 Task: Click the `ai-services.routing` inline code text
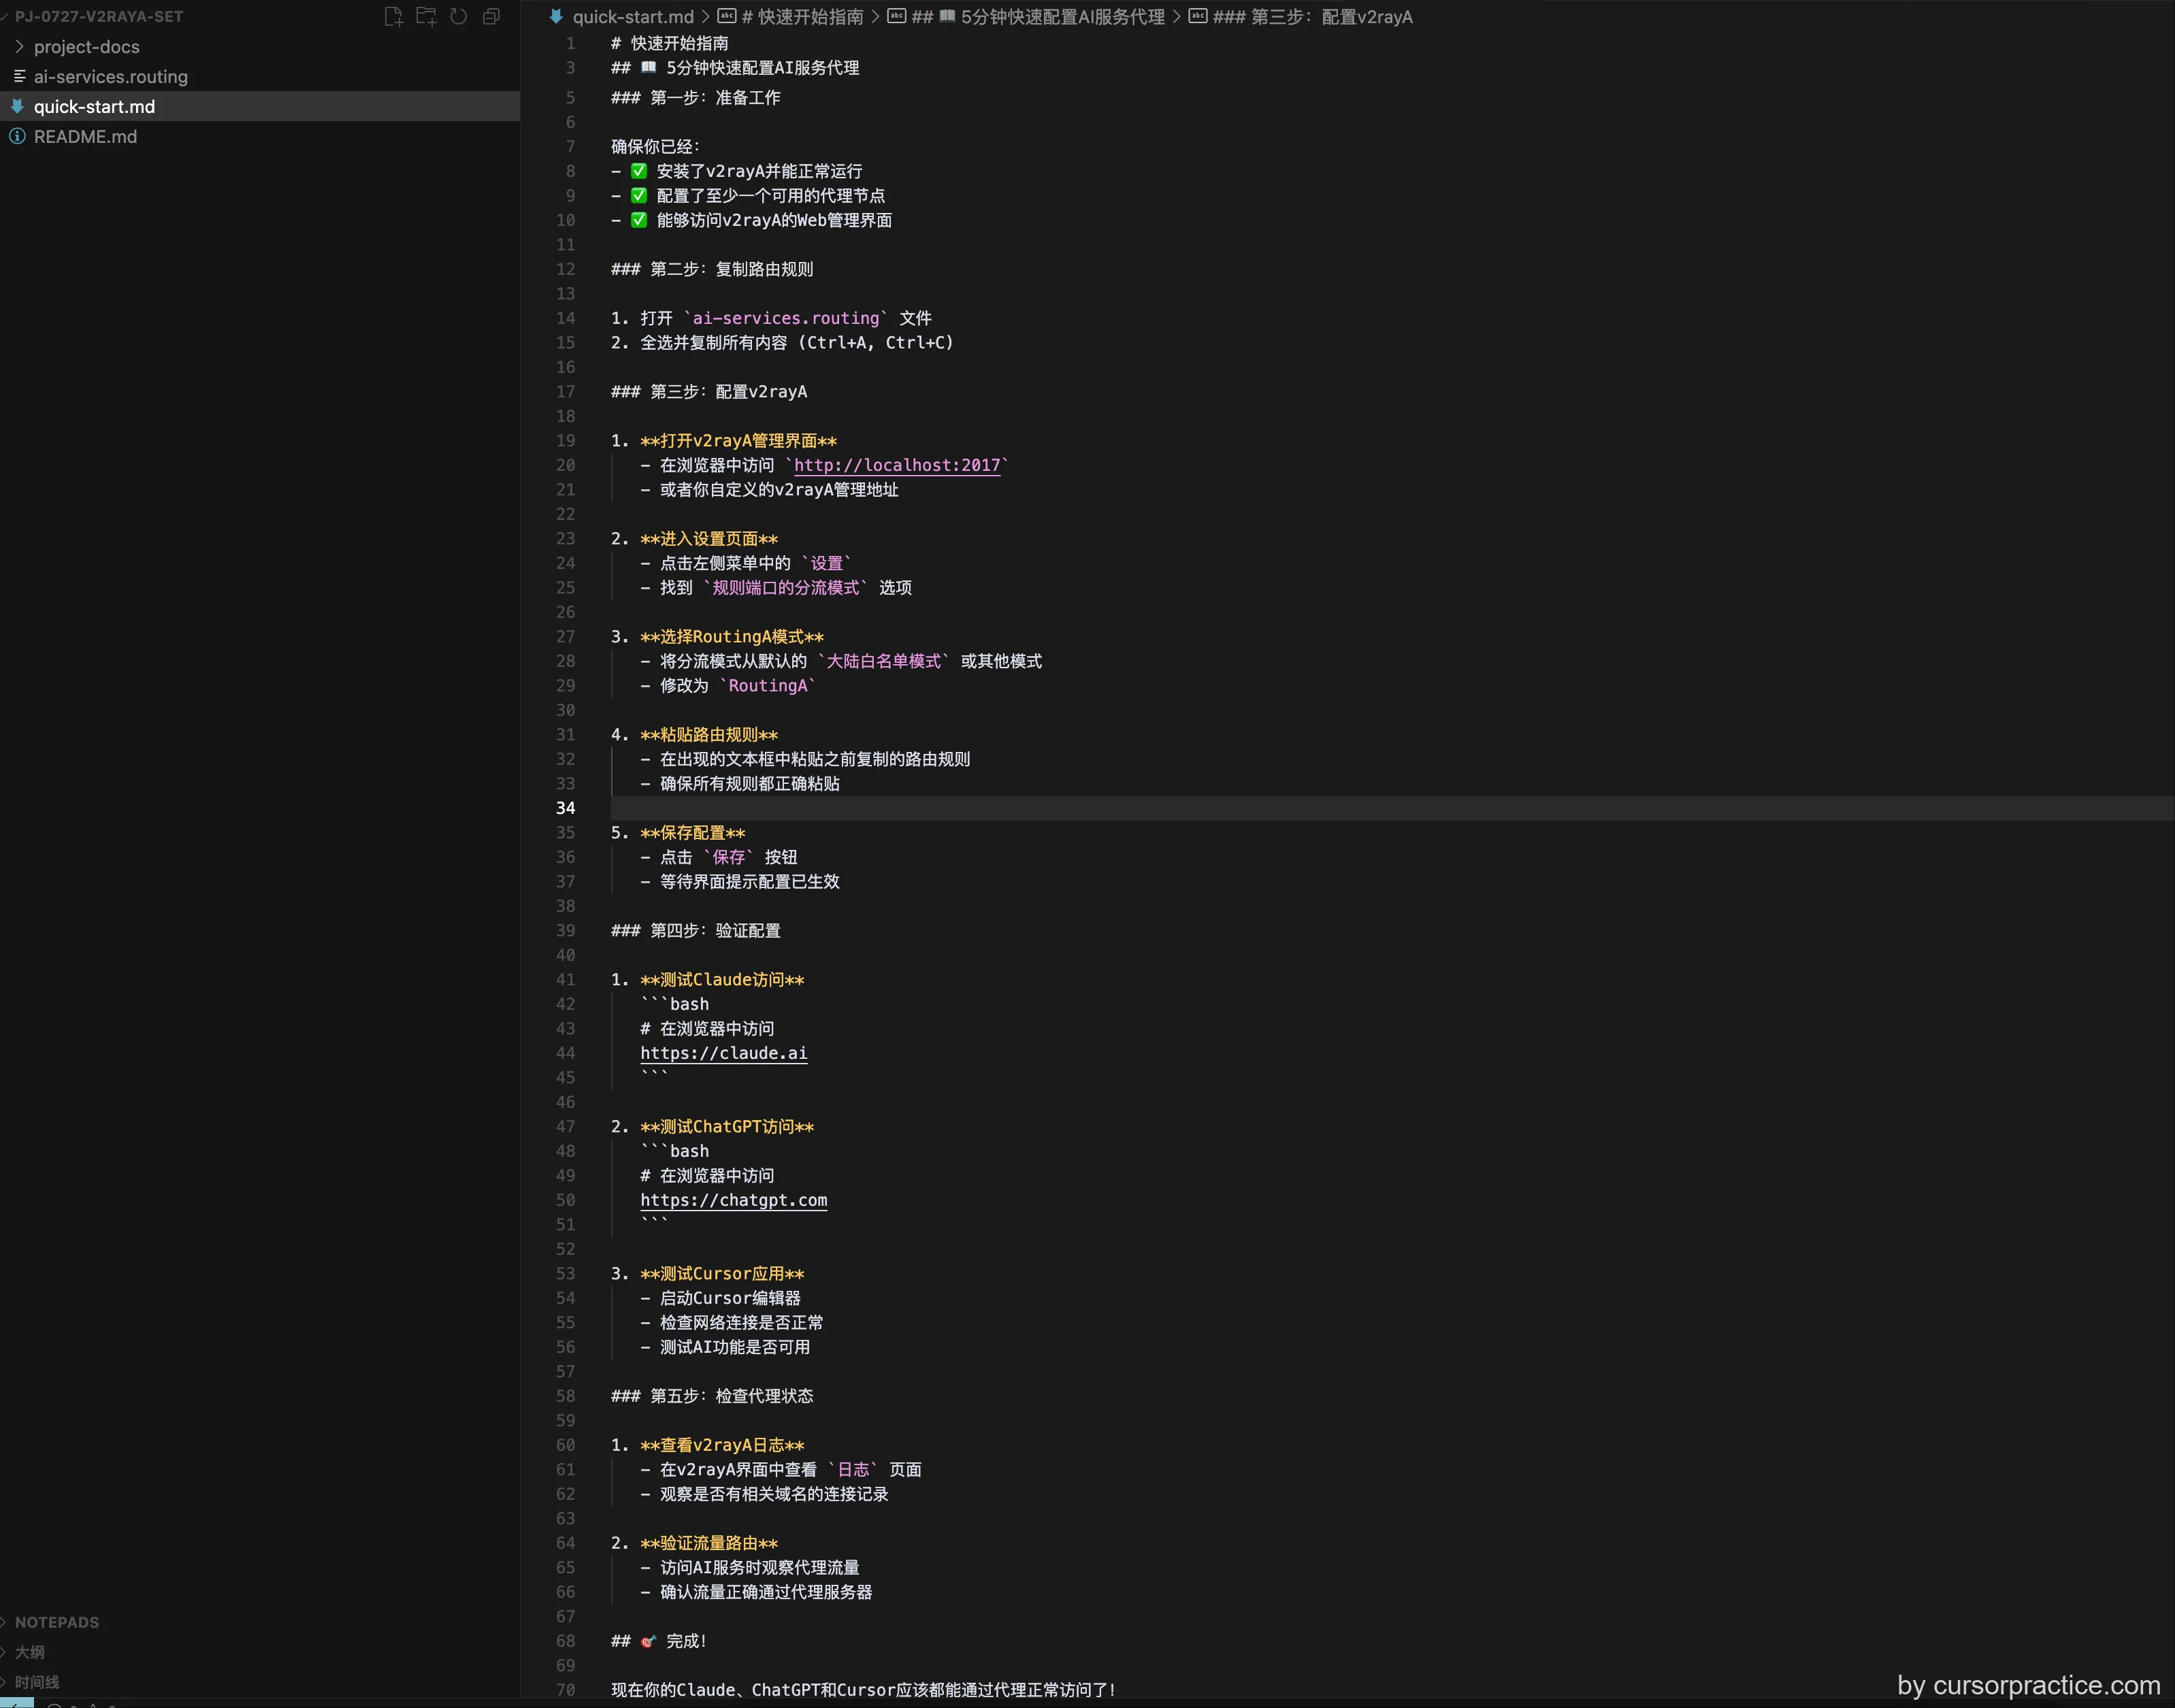[786, 318]
